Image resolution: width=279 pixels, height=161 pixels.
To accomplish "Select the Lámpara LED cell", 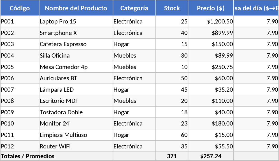I will pyautogui.click(x=76, y=90).
